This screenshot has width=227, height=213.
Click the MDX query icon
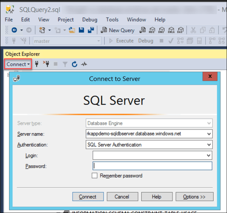(x=152, y=30)
